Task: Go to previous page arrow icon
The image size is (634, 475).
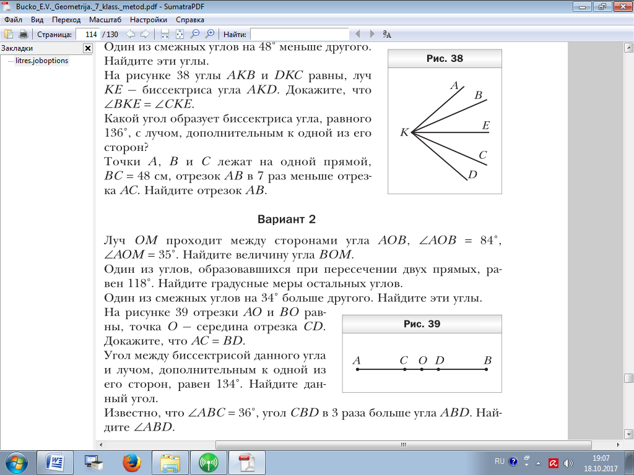Action: tap(130, 35)
